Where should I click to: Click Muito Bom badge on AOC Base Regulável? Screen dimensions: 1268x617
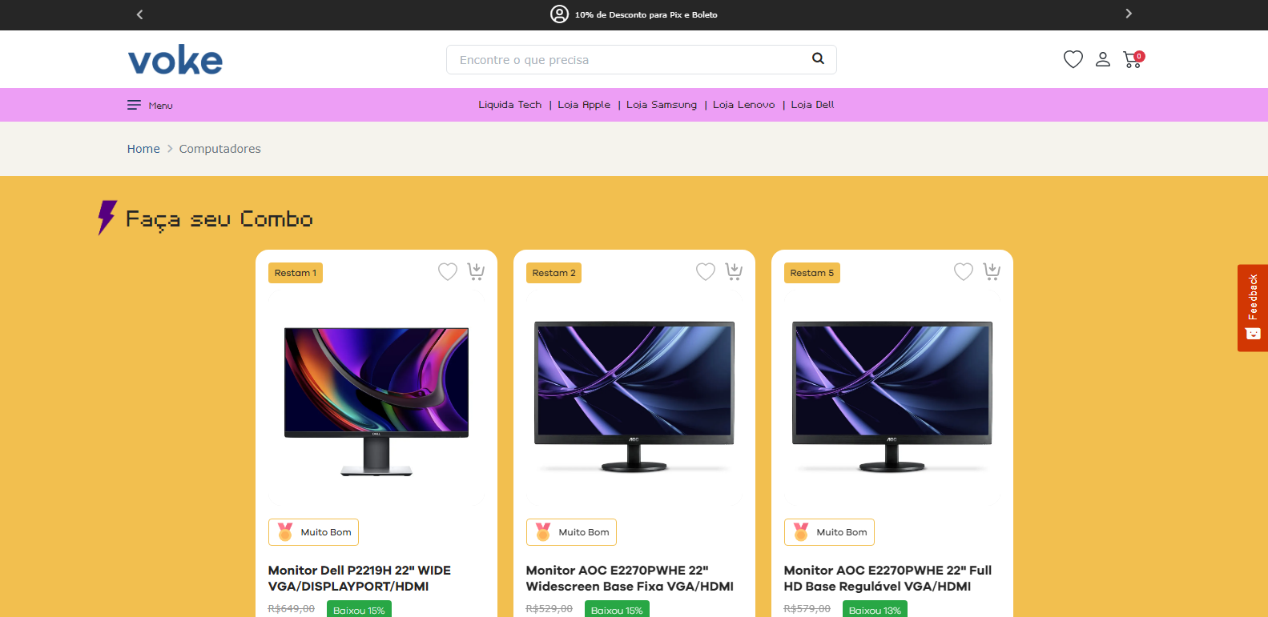[x=829, y=532]
